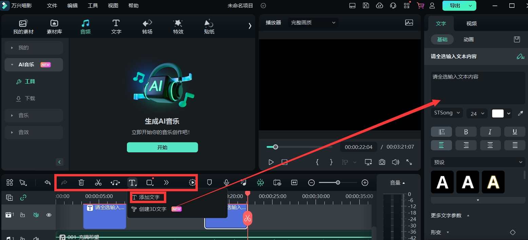Click the undo arrow on the timeline toolbar
The height and width of the screenshot is (240, 528).
47,182
